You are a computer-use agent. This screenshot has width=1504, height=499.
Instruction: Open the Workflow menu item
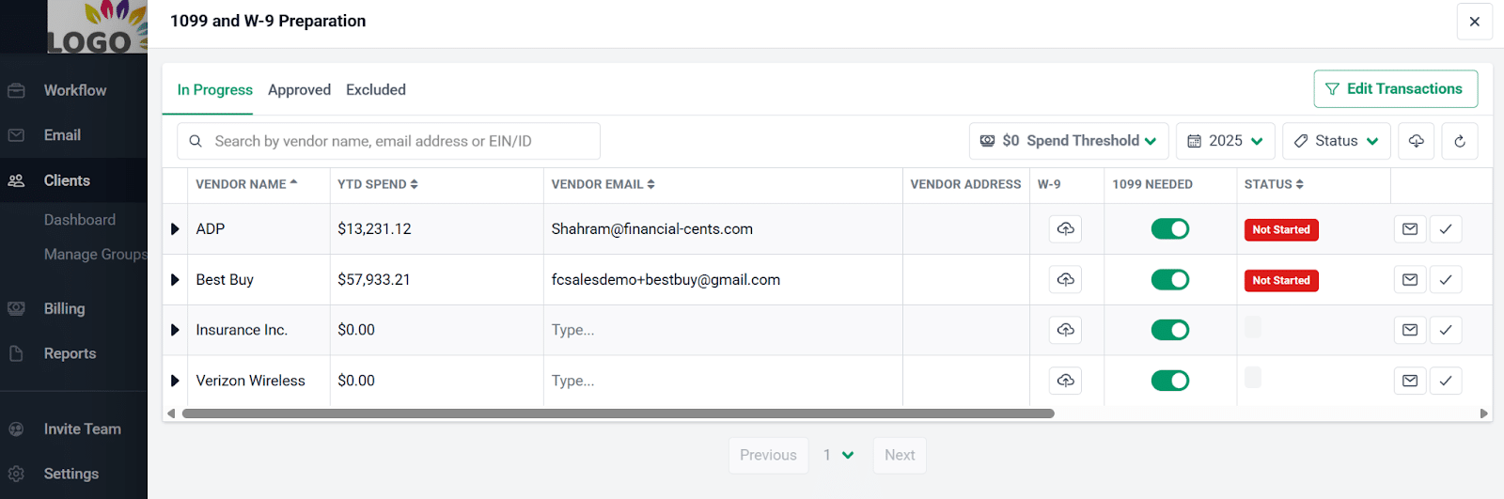73,90
